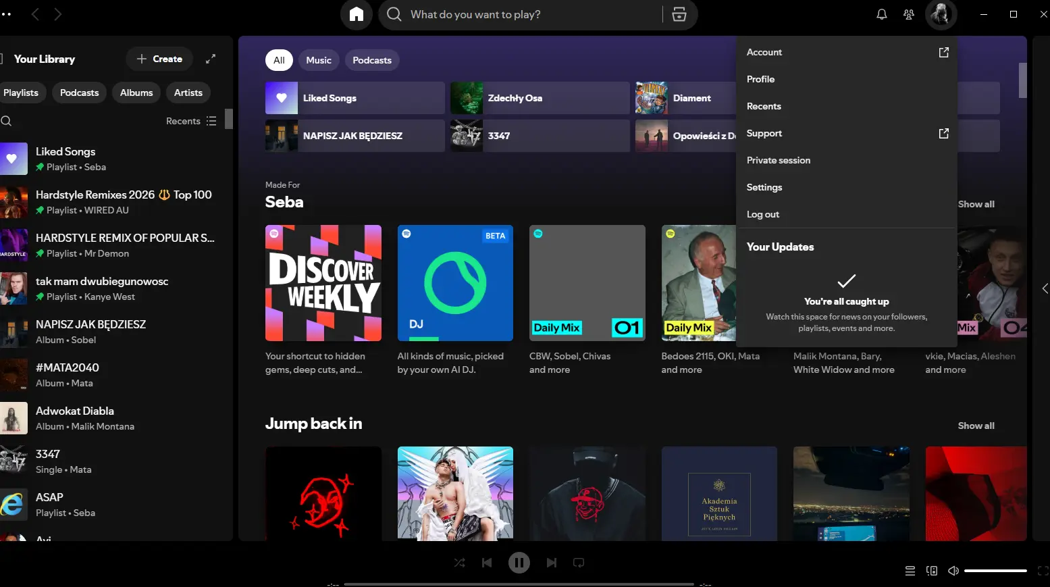This screenshot has height=587, width=1050.
Task: Open Zdechły Osa shortcut tile
Action: point(540,98)
